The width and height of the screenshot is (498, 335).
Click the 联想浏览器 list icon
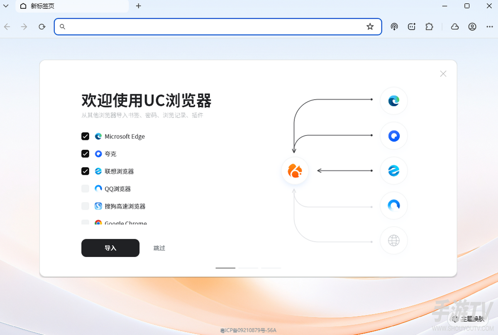(x=98, y=171)
